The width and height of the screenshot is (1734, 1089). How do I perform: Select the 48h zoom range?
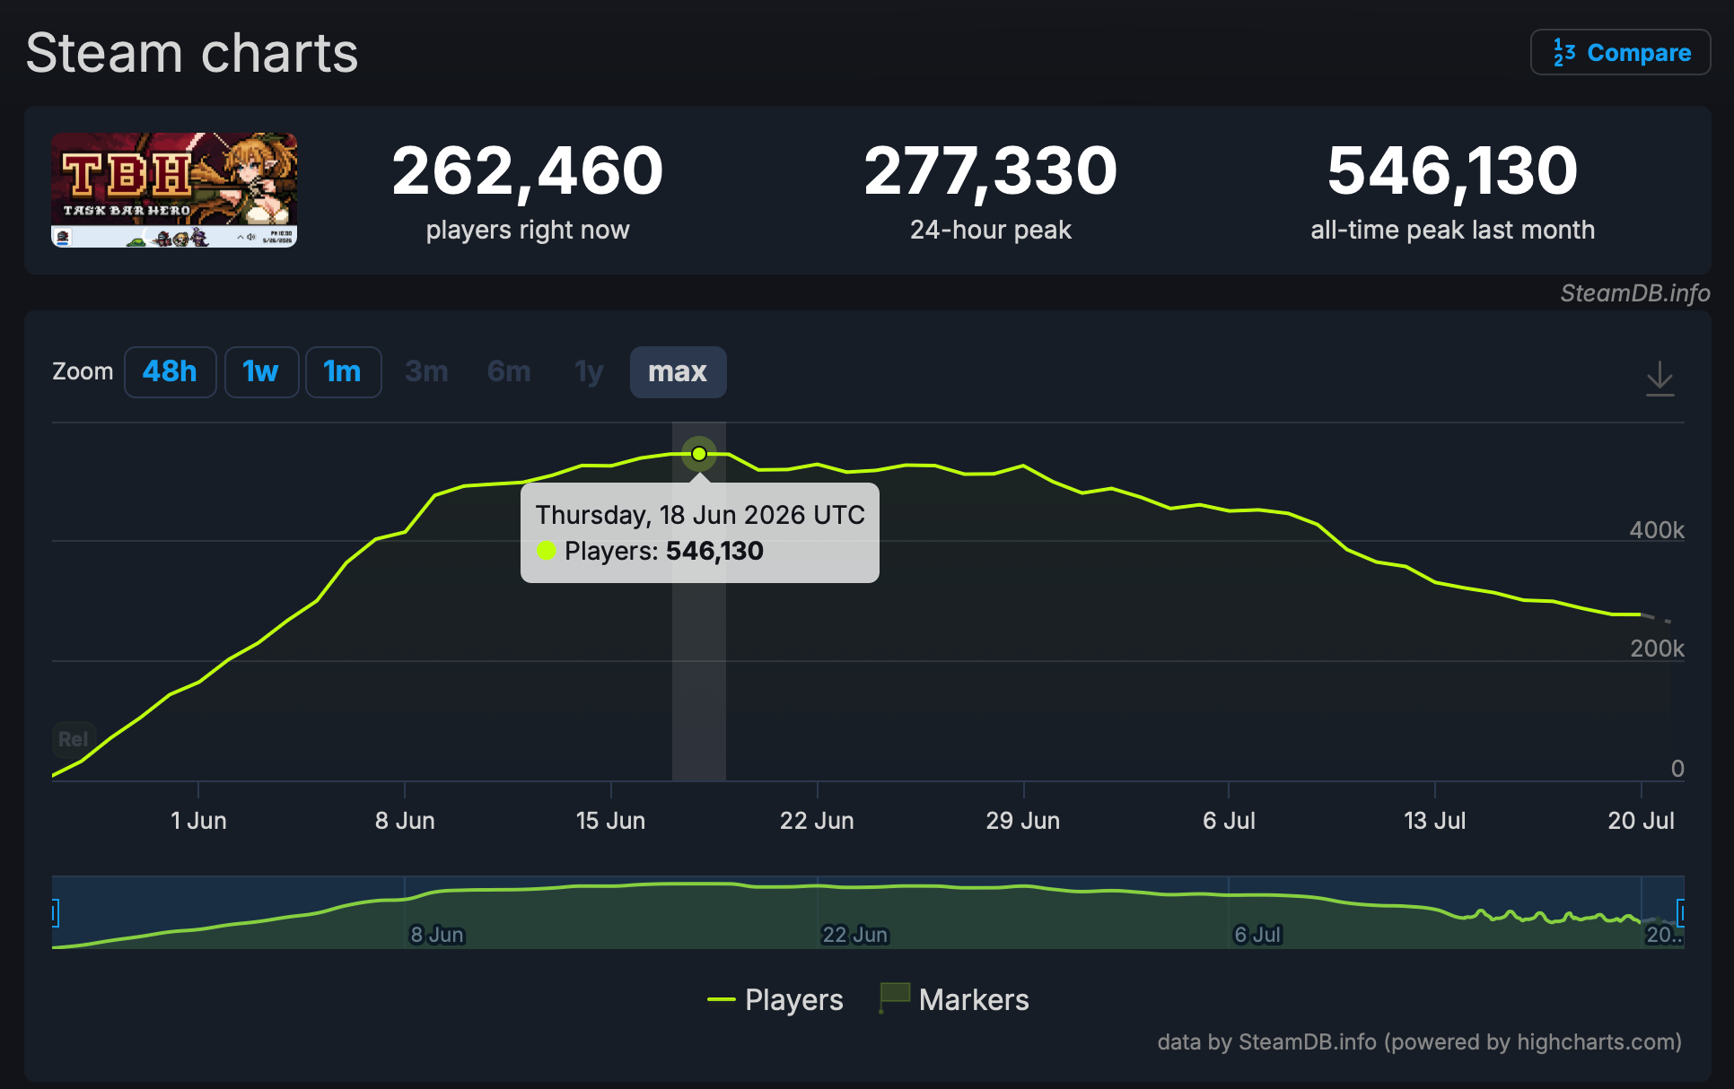pyautogui.click(x=170, y=371)
